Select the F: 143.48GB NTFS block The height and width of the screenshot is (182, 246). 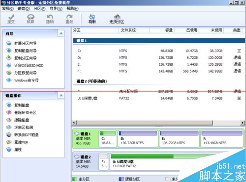pyautogui.click(x=222, y=138)
